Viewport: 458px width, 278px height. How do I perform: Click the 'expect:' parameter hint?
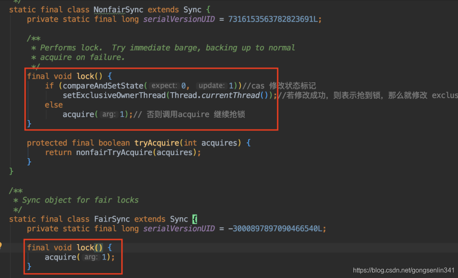pos(164,86)
